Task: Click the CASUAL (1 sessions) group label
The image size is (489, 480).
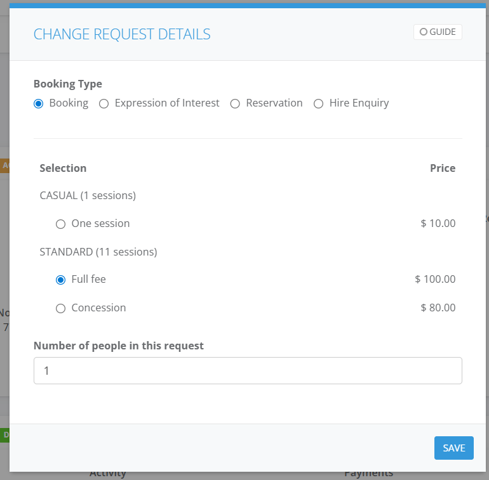Action: click(x=88, y=195)
